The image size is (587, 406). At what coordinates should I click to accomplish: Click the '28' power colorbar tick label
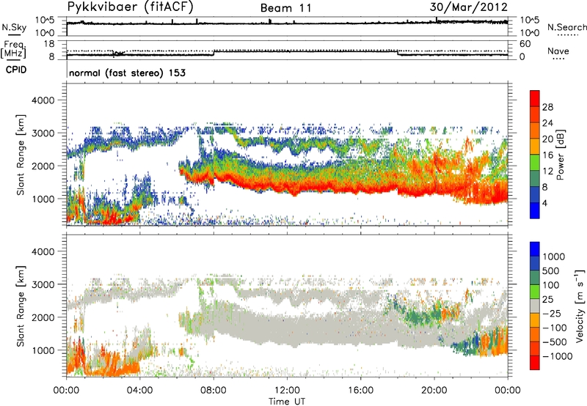point(547,107)
